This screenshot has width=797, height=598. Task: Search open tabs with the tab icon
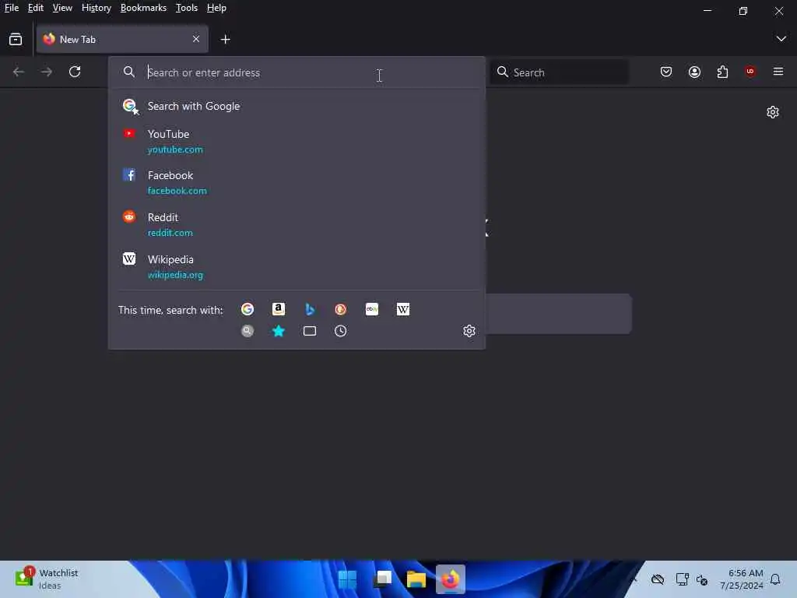[x=310, y=331]
